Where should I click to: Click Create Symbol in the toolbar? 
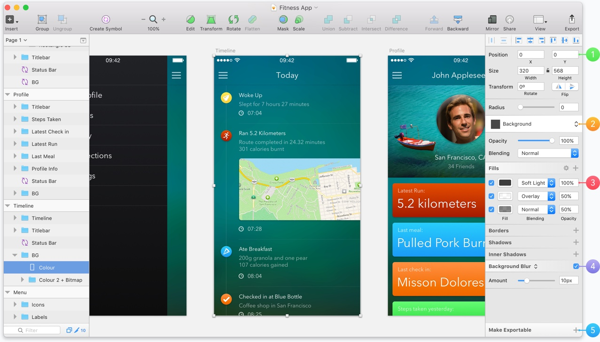click(106, 20)
